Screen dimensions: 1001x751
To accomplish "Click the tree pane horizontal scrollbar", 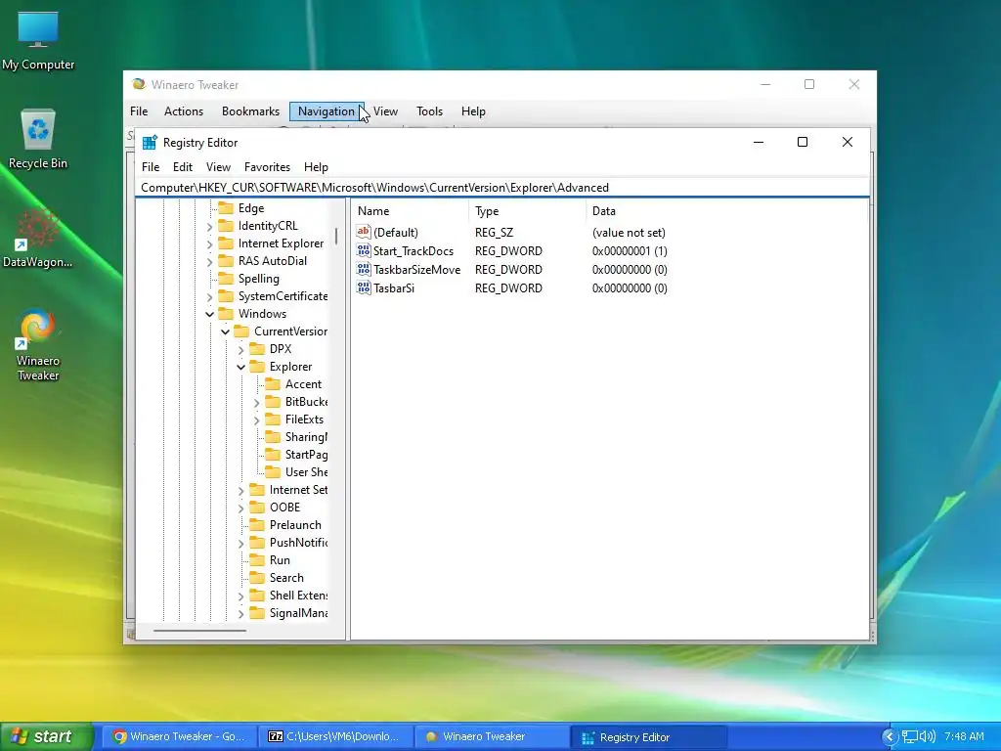I will pos(199,631).
